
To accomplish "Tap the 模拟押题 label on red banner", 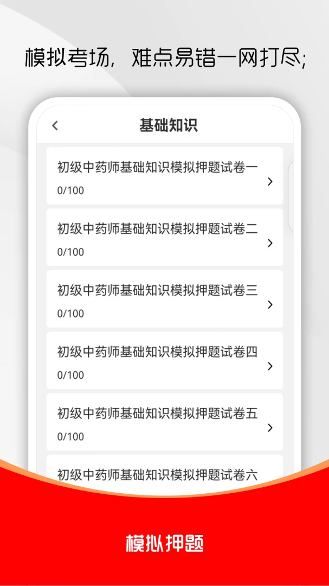I will tap(165, 544).
